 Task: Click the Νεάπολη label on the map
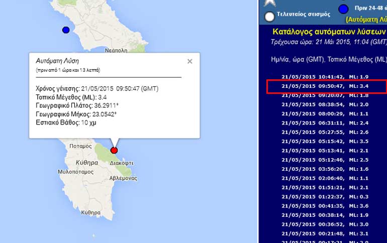116,51
